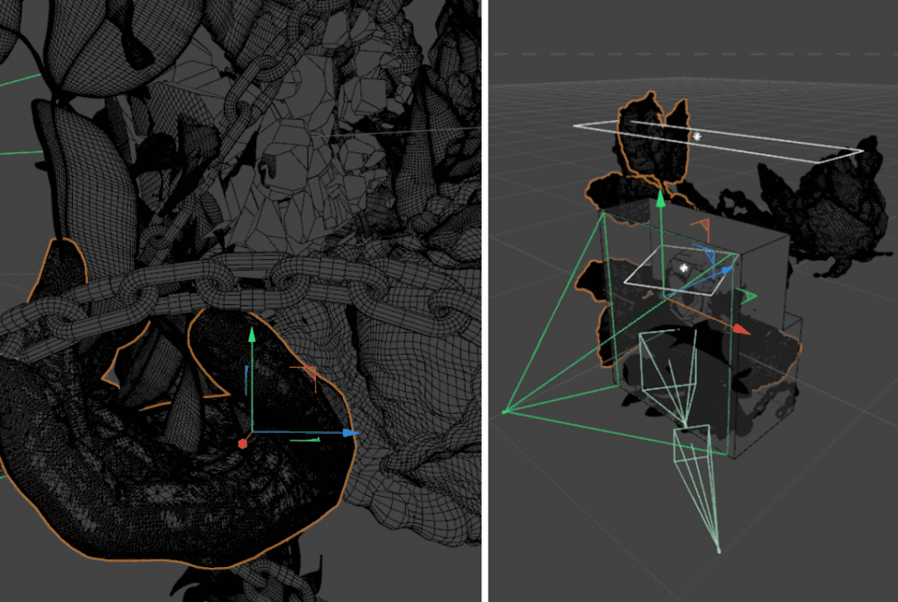Select red X-axis handle in left viewport
Viewport: 898px width, 602px height.
coord(243,443)
